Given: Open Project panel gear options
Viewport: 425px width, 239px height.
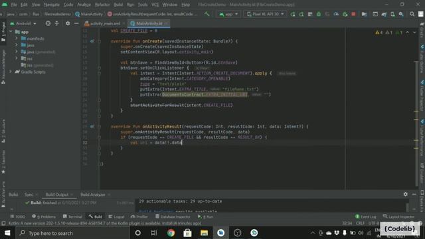Looking at the screenshot, I should [68, 24].
